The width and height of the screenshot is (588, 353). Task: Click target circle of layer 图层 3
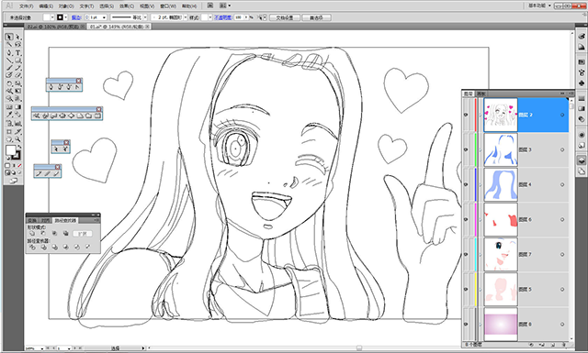(x=562, y=149)
